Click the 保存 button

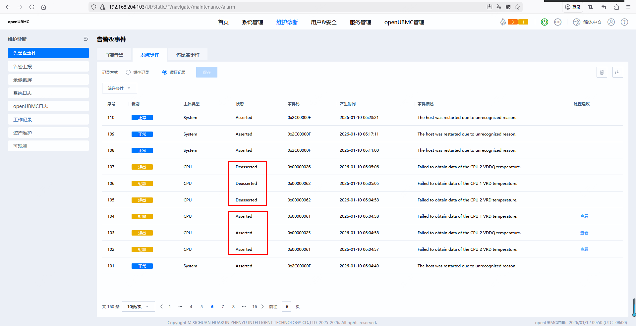[206, 72]
